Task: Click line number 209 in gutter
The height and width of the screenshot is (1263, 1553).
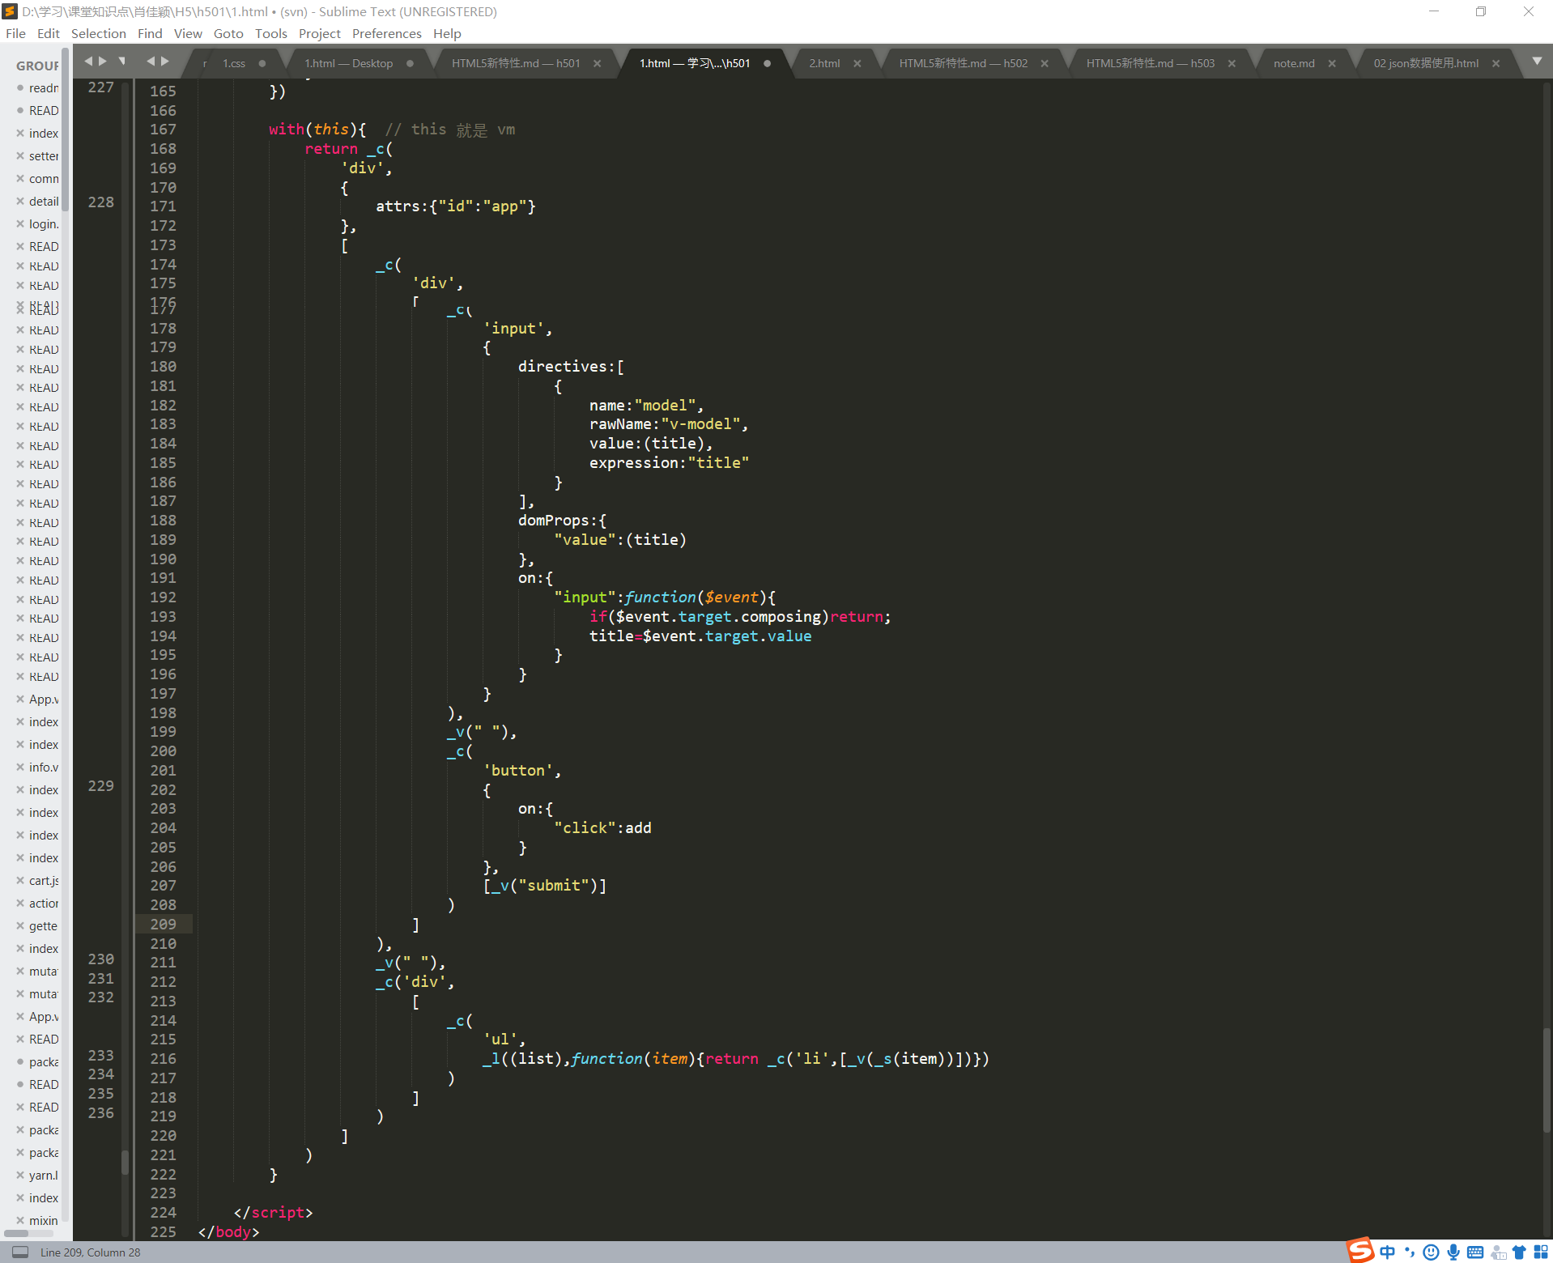Action: tap(163, 924)
